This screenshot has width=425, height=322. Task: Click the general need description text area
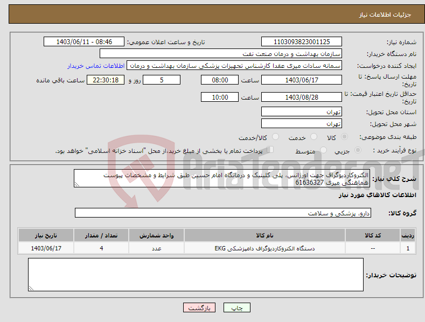click(222, 178)
